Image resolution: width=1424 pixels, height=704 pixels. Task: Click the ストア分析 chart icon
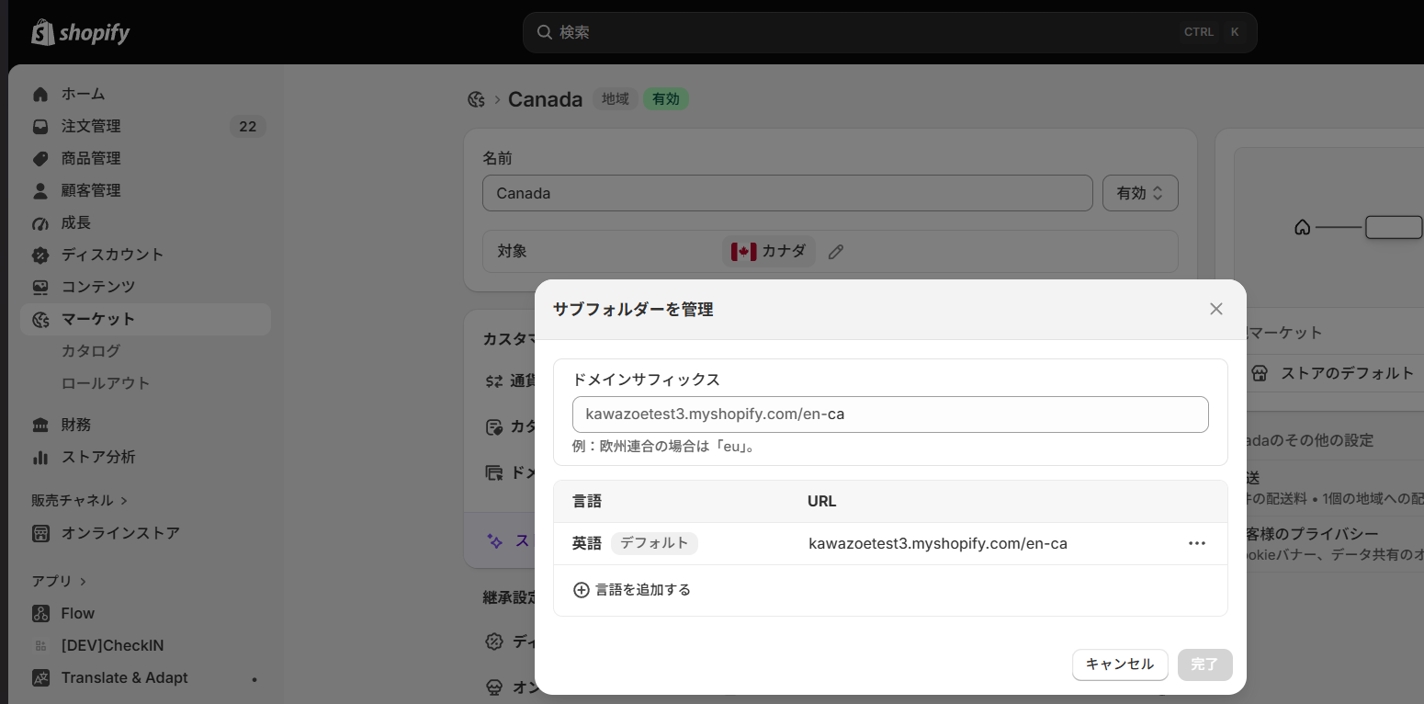pos(40,457)
